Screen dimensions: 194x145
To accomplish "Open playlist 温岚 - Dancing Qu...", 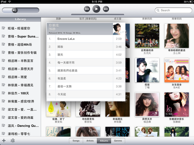I will (20, 126).
